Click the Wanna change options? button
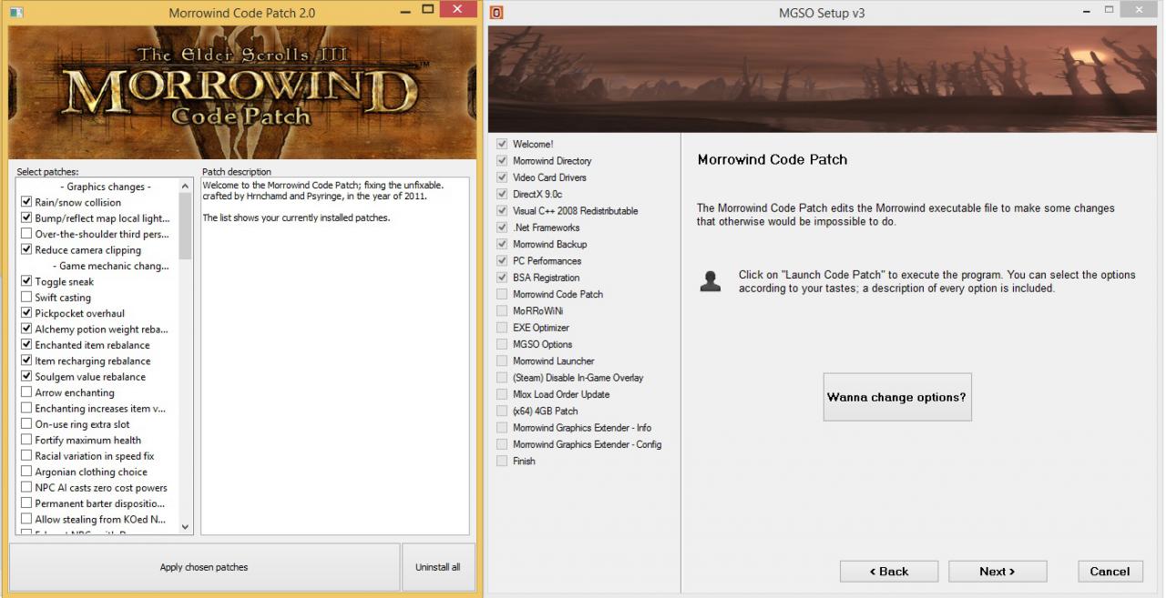This screenshot has height=598, width=1166. [x=896, y=397]
